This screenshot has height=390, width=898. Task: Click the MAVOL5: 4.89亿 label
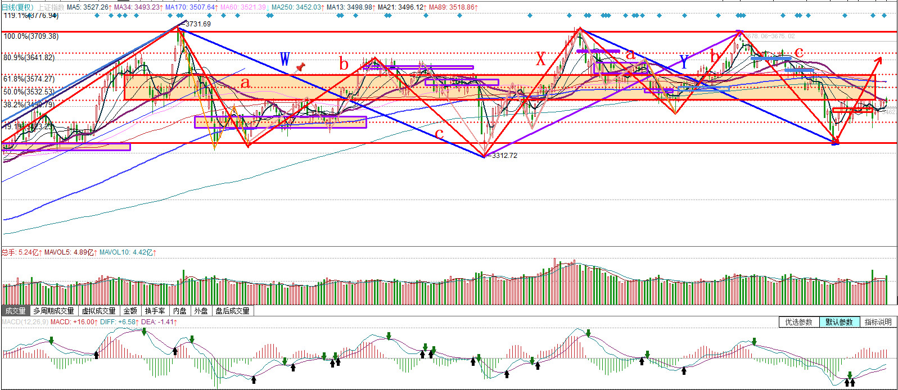click(x=70, y=252)
